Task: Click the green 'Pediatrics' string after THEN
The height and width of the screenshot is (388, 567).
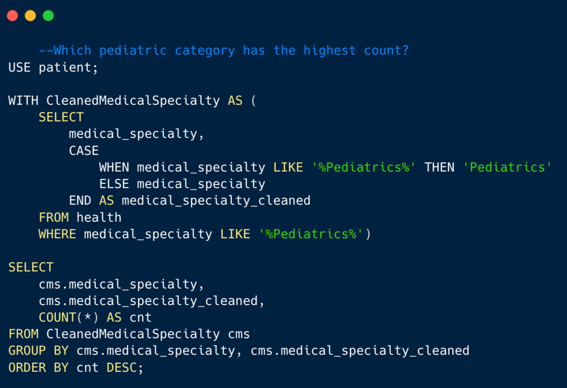Action: pyautogui.click(x=507, y=168)
